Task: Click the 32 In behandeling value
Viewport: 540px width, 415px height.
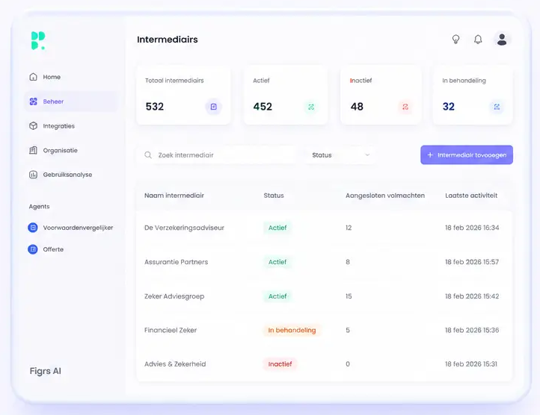Action: tap(449, 107)
